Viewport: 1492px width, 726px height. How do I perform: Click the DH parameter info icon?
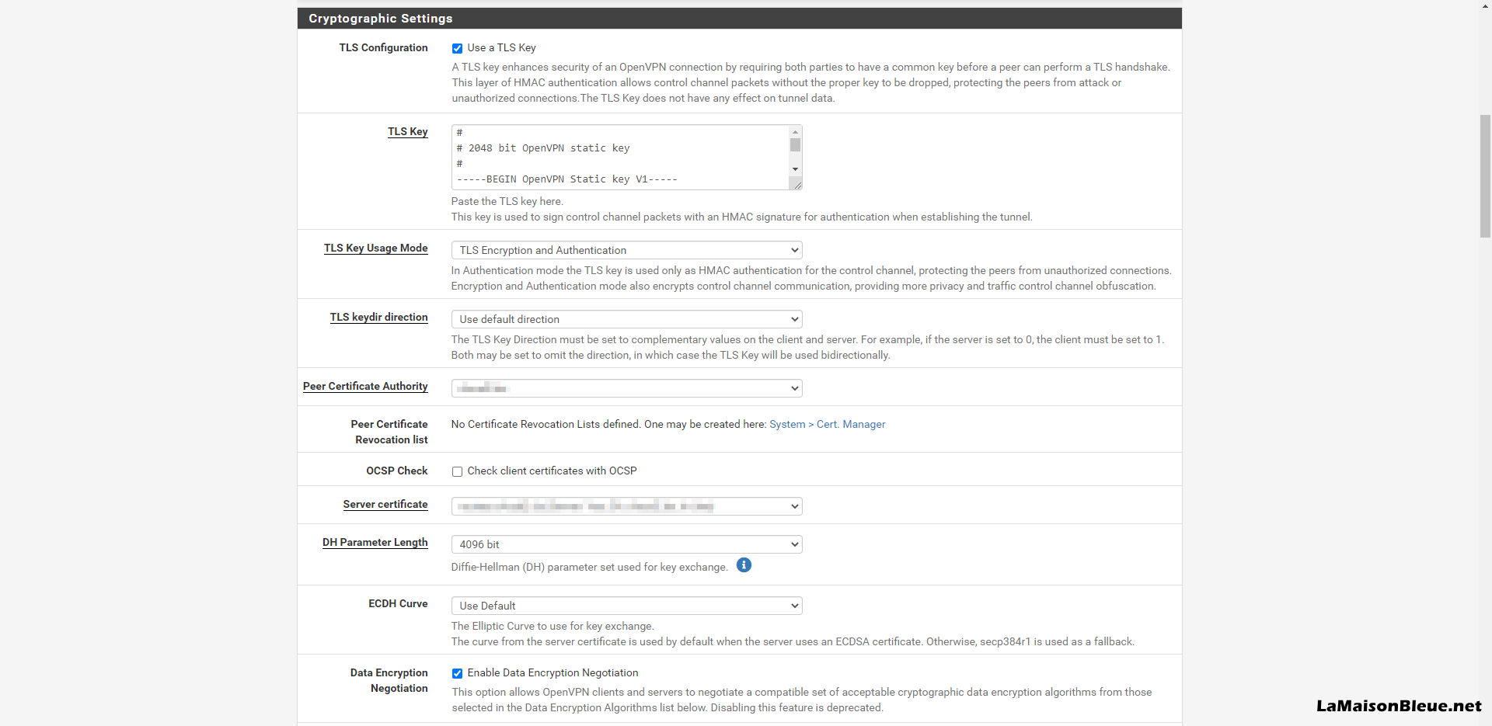click(x=744, y=565)
